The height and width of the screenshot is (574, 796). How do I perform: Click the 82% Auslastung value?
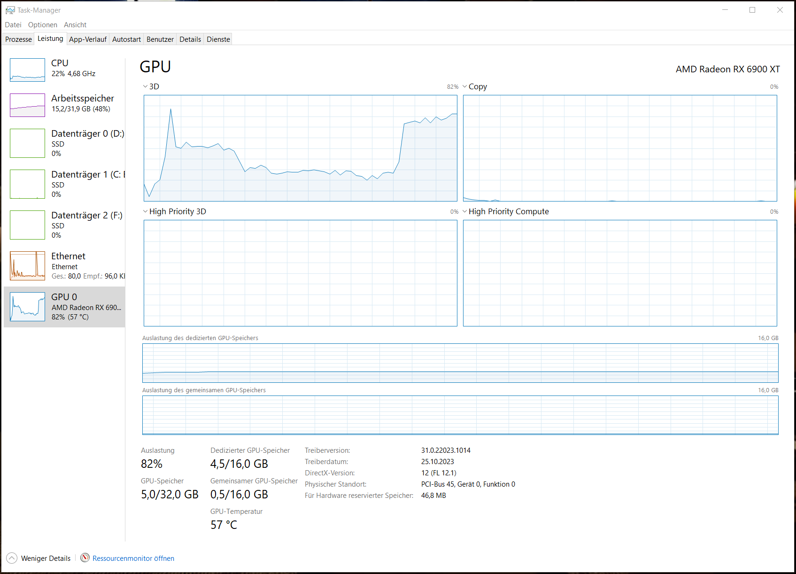point(152,464)
